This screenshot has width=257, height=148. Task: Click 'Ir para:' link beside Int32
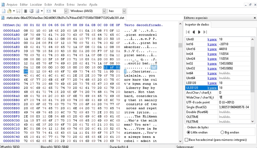212,63
